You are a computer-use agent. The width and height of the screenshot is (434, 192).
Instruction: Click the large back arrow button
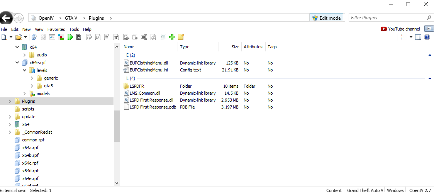click(6, 18)
